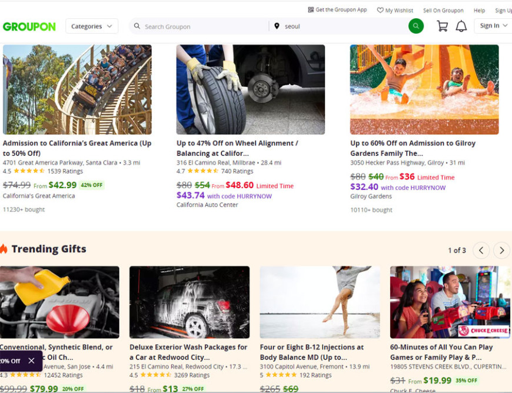Open the oil change deal image
This screenshot has width=512, height=393.
click(x=59, y=302)
